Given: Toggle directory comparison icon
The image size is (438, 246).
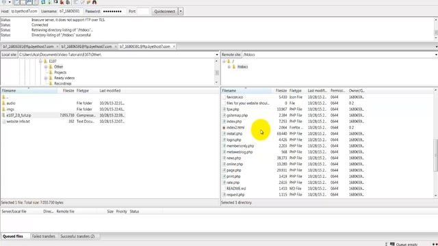Looking at the screenshot, I should pyautogui.click(x=82, y=2).
